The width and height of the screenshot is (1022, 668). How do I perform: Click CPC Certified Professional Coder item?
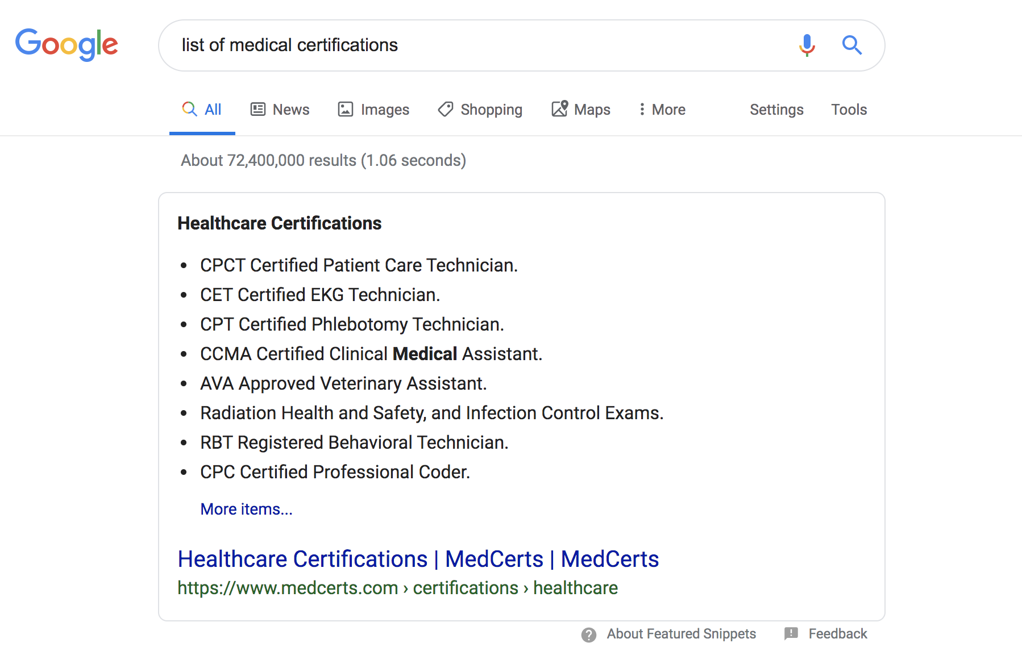tap(335, 472)
